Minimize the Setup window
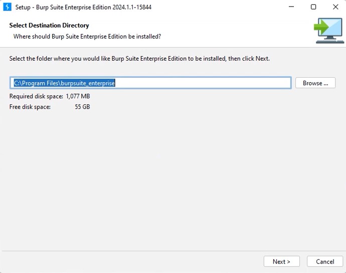The image size is (346, 273). [291, 7]
